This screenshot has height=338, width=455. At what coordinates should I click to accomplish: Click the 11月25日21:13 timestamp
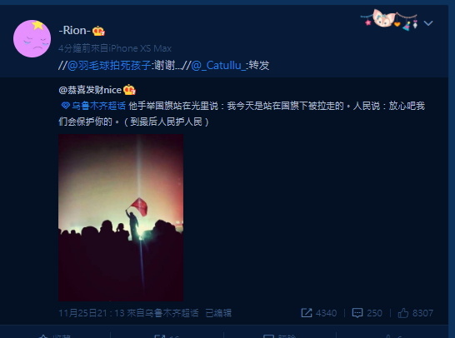pyautogui.click(x=92, y=313)
